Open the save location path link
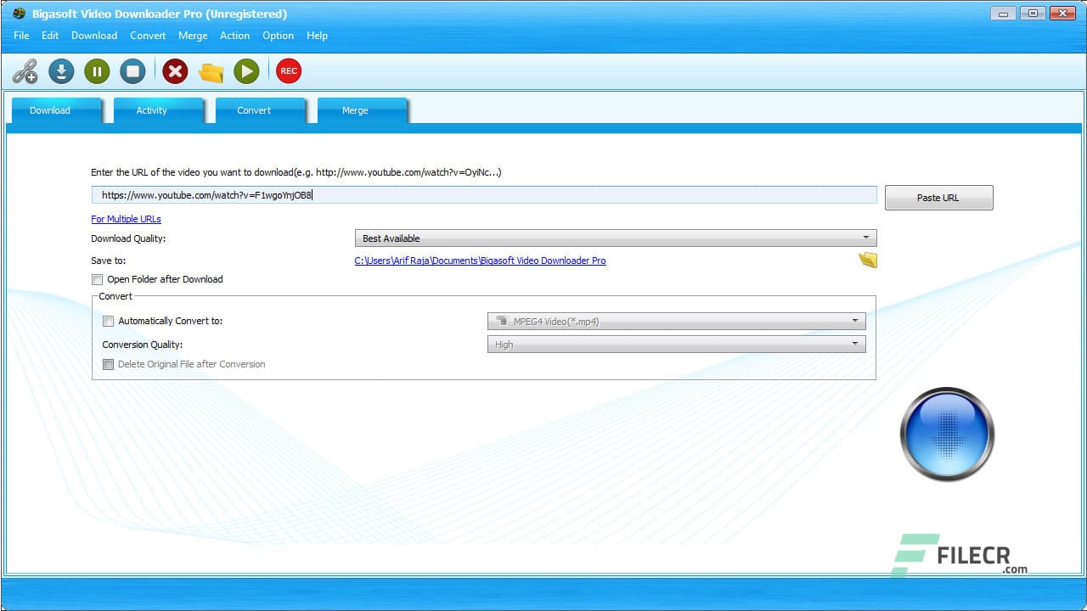Viewport: 1087px width, 611px height. pos(480,261)
